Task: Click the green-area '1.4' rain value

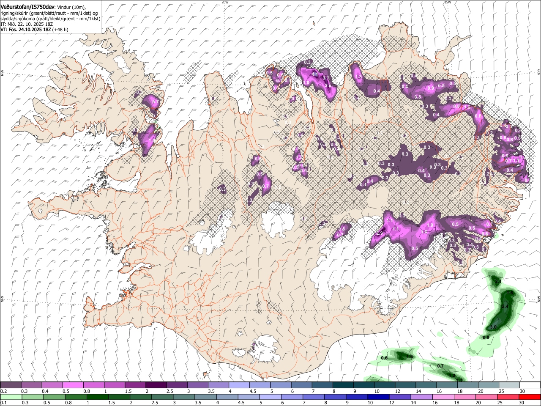Action: click(409, 357)
